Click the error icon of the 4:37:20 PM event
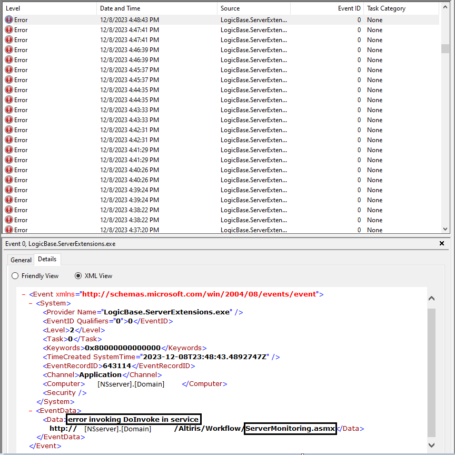Image resolution: width=455 pixels, height=455 pixels. pos(9,230)
